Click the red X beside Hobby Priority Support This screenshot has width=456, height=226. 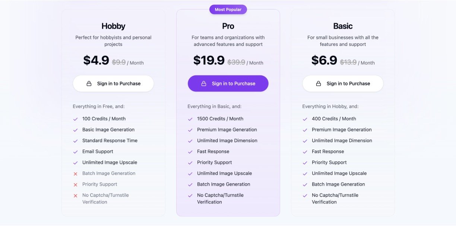coord(76,185)
